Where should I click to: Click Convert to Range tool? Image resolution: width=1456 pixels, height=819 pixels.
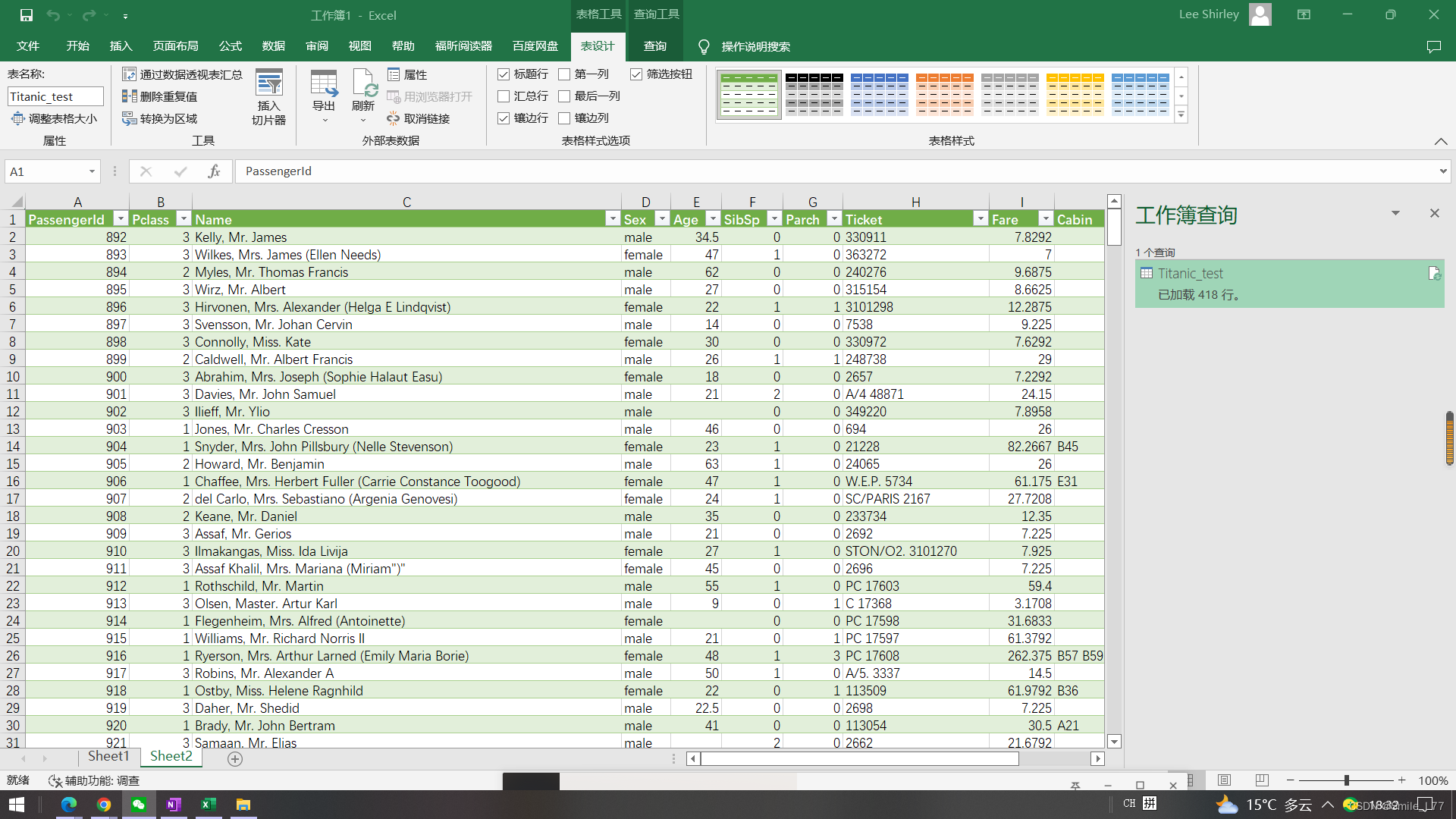(160, 119)
